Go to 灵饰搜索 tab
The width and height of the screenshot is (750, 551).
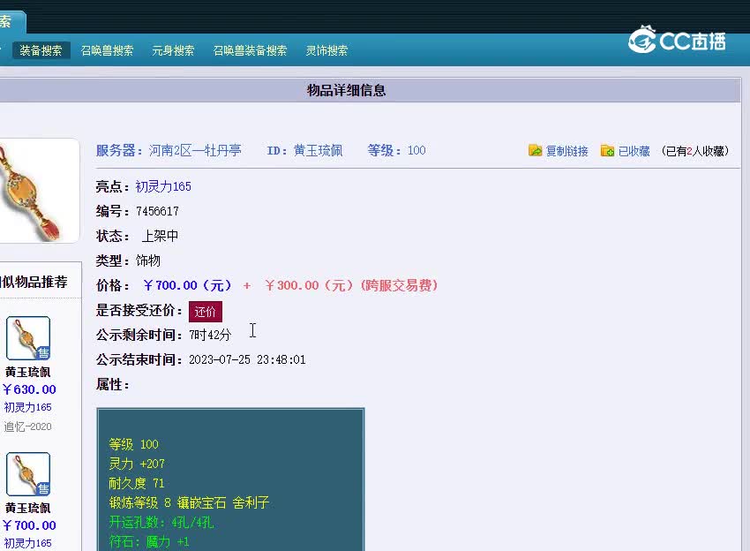[x=326, y=50]
